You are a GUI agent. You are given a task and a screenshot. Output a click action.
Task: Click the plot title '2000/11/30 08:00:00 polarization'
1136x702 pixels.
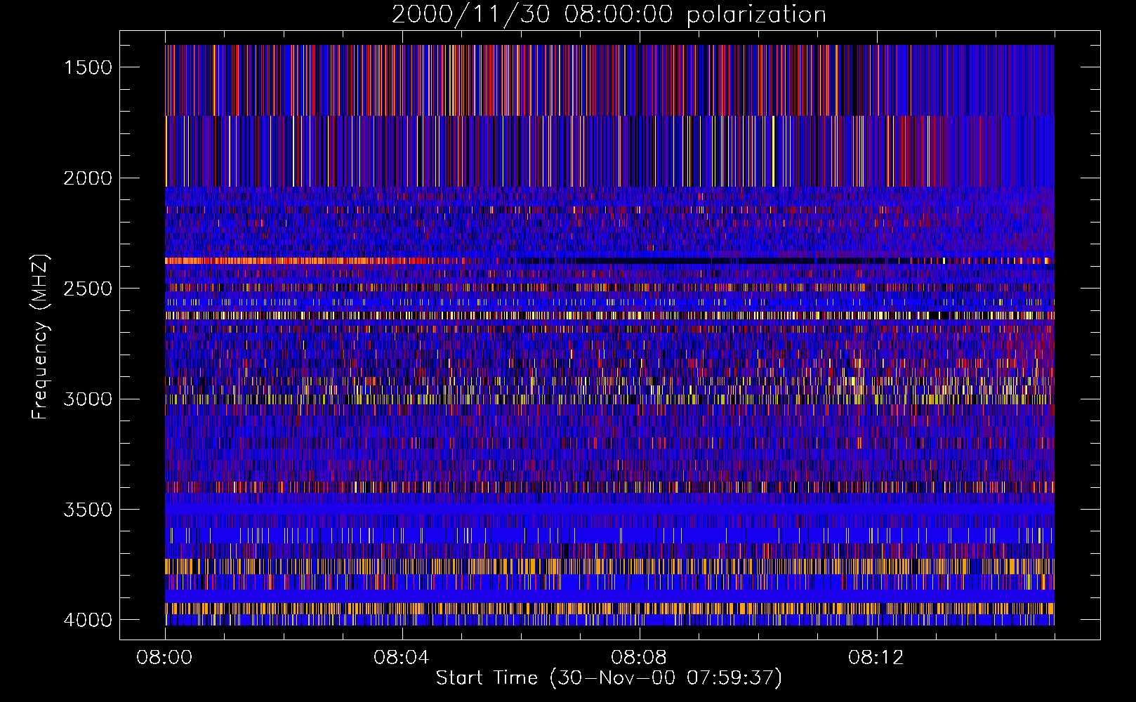click(x=609, y=15)
